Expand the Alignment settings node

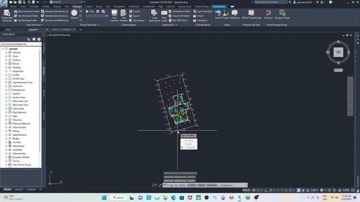[x=6, y=71]
